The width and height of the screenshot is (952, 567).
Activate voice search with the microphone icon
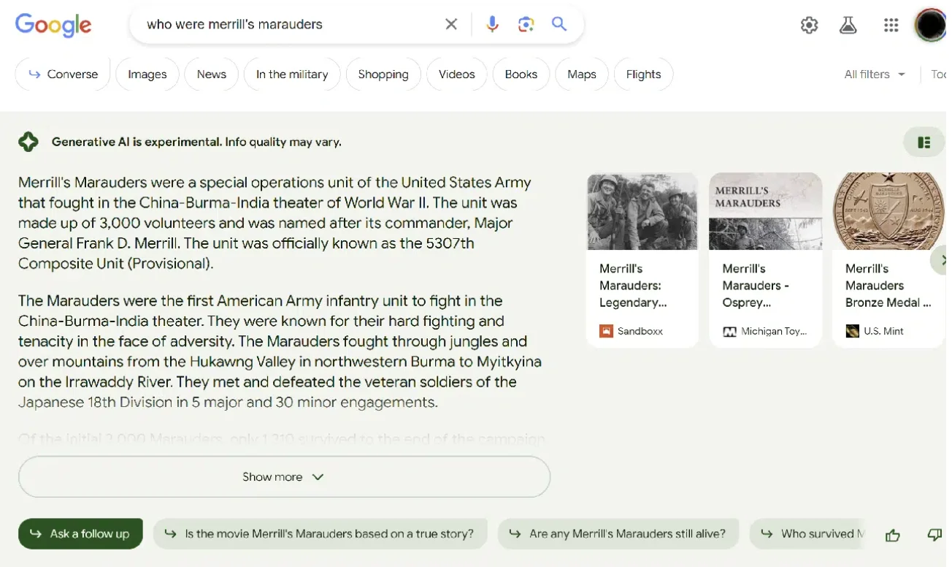pyautogui.click(x=491, y=23)
